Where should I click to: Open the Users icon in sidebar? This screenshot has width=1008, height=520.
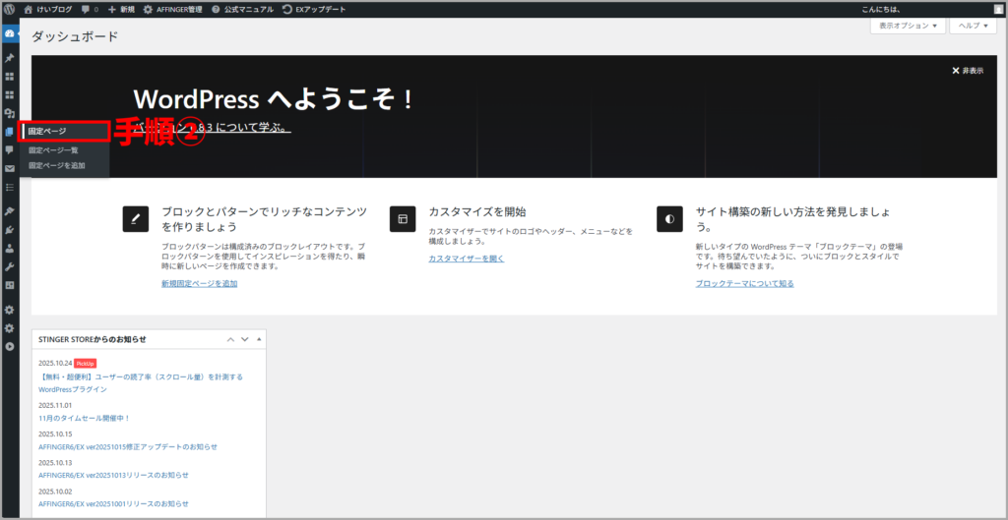point(10,248)
